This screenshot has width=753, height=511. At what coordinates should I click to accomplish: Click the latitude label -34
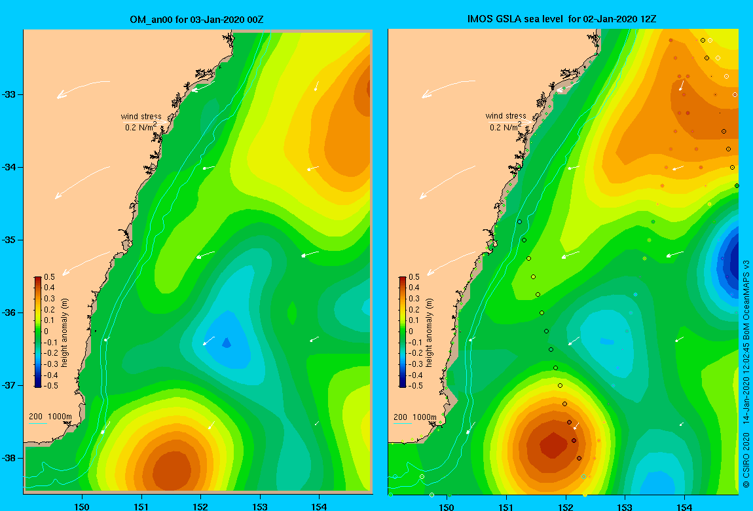click(x=9, y=167)
